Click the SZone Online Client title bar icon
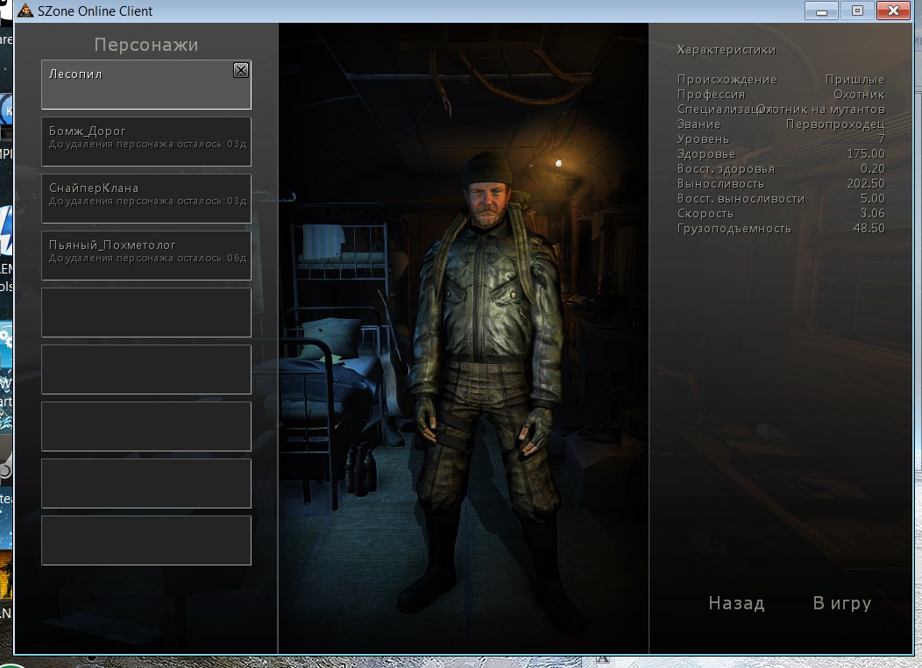The image size is (922, 668). (25, 11)
